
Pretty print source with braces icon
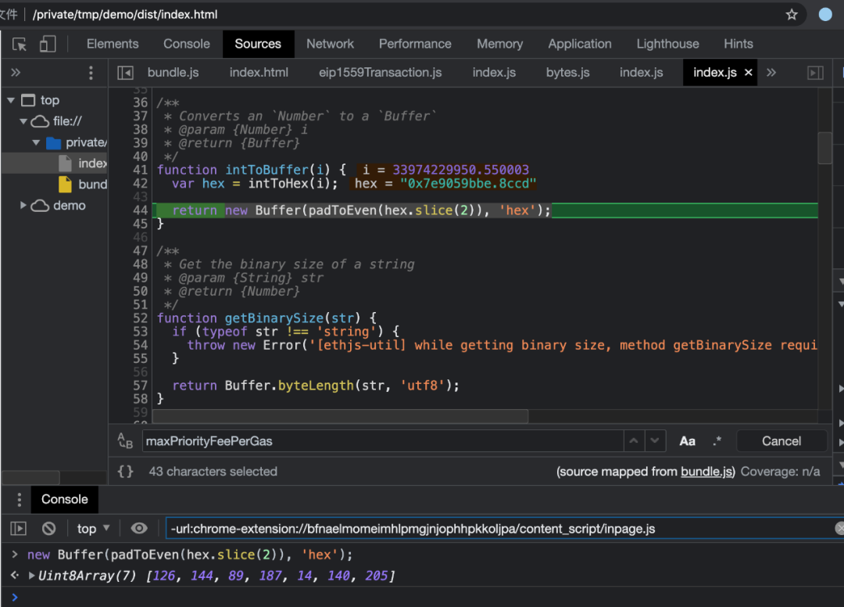click(125, 472)
